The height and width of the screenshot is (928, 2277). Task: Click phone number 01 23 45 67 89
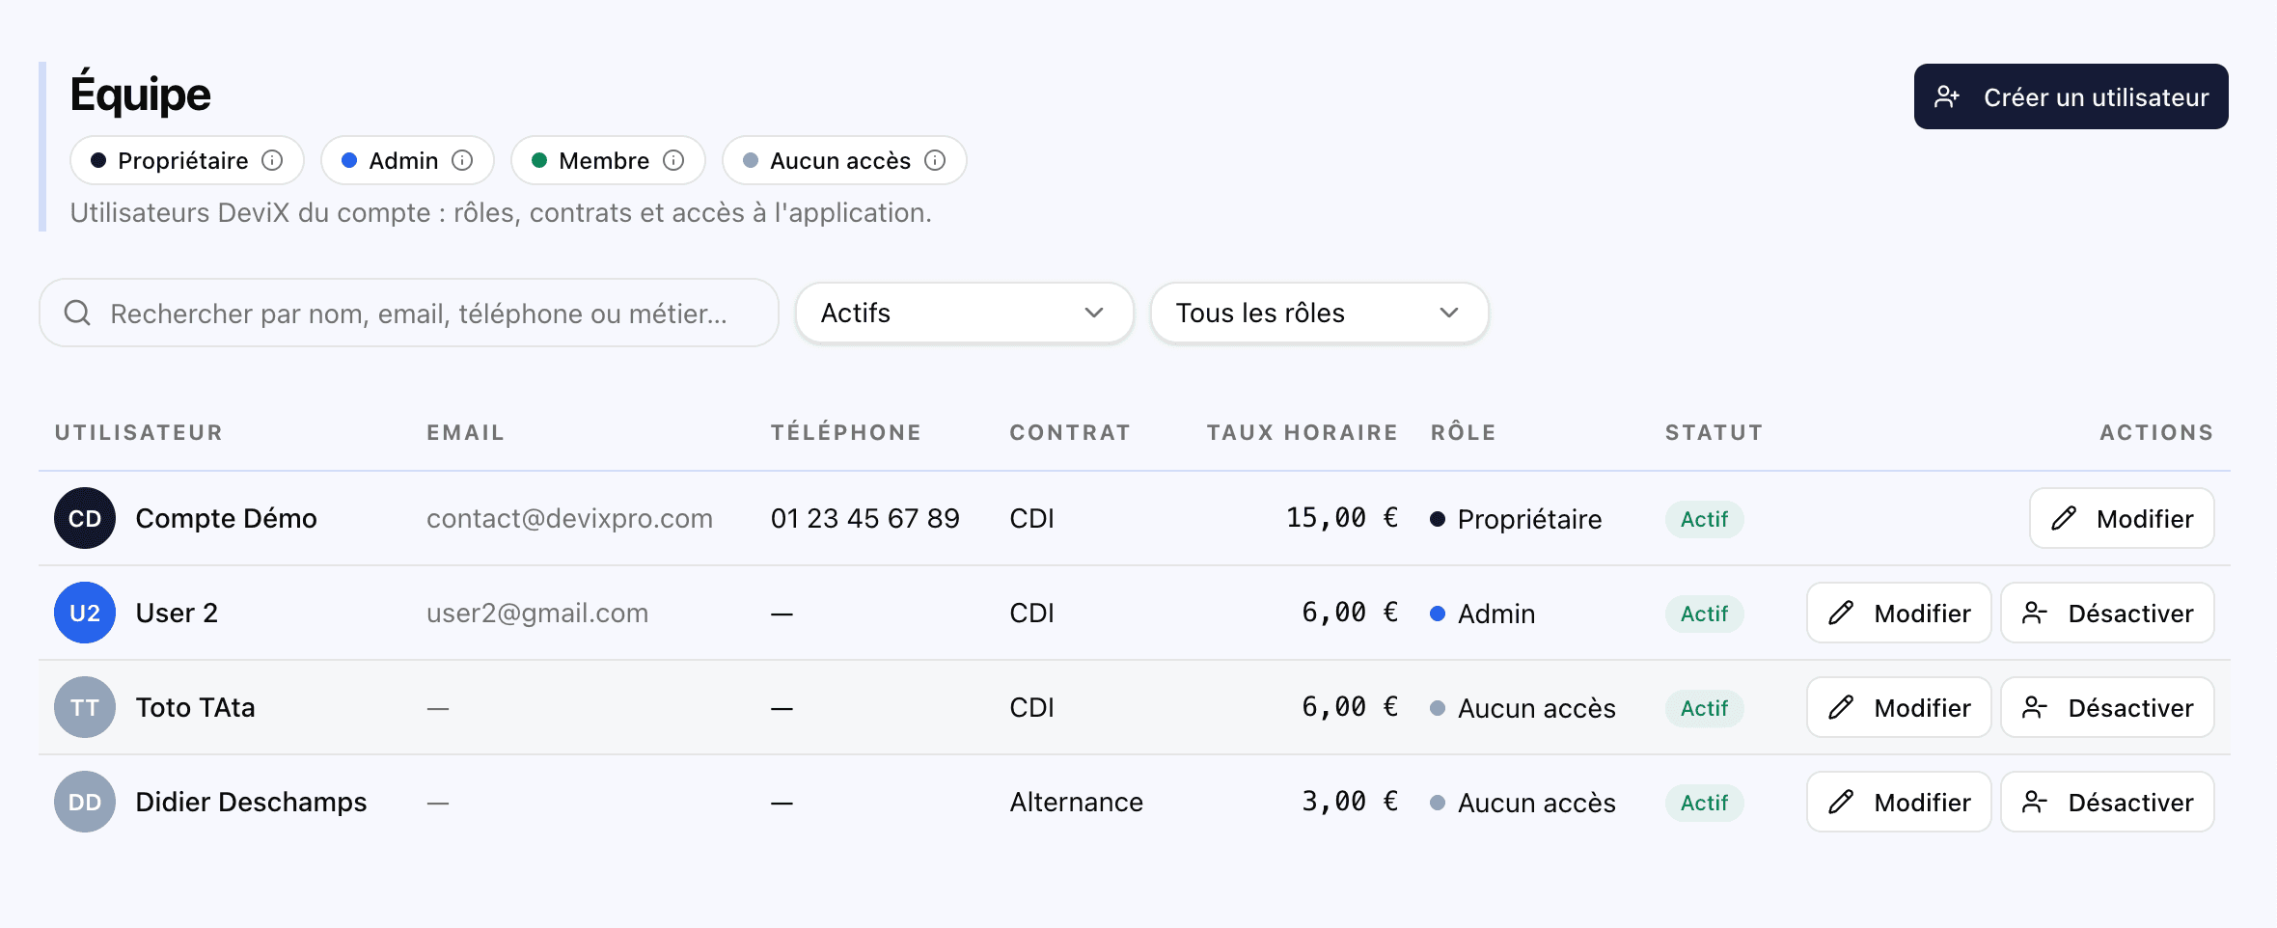click(x=864, y=518)
